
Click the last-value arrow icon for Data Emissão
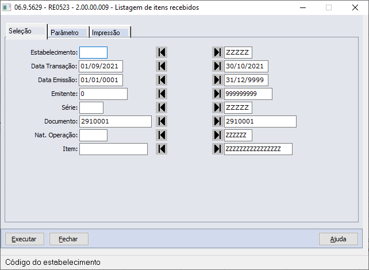(x=218, y=80)
